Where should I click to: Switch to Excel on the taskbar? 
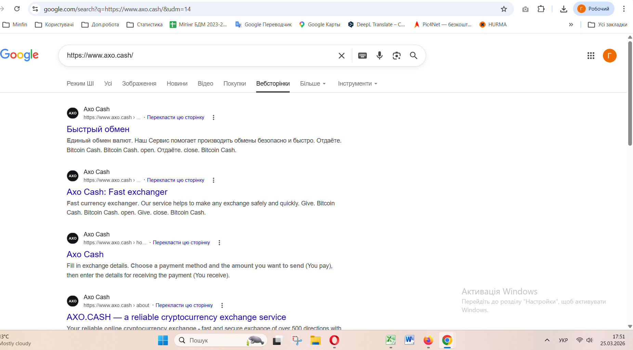click(x=391, y=340)
